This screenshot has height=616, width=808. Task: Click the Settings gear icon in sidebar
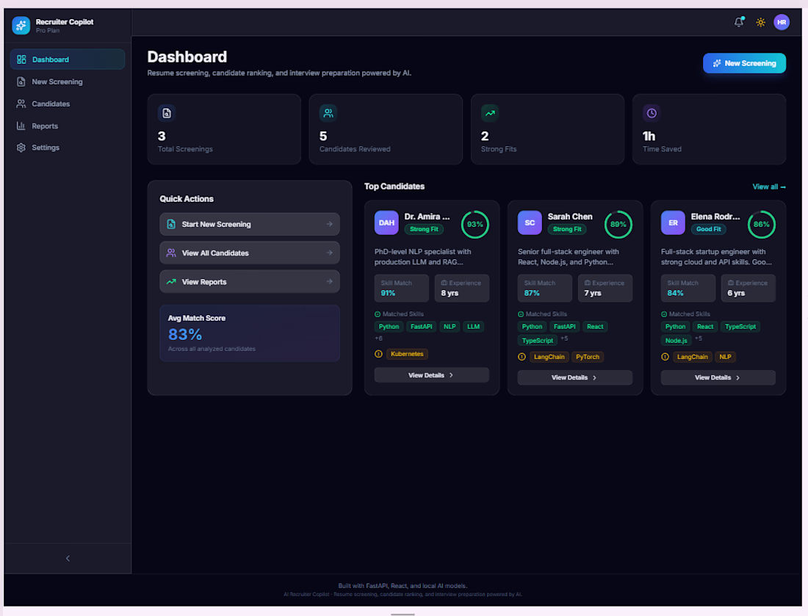[x=21, y=148]
